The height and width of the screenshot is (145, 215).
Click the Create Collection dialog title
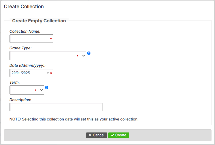pos(24,6)
